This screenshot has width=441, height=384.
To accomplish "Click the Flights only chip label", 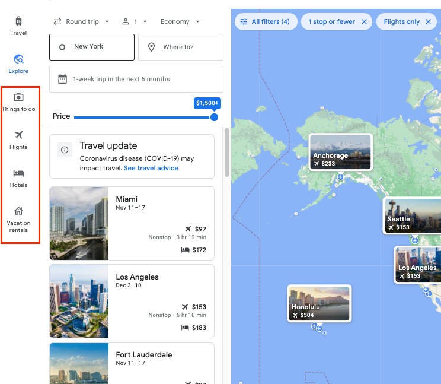I will point(402,22).
